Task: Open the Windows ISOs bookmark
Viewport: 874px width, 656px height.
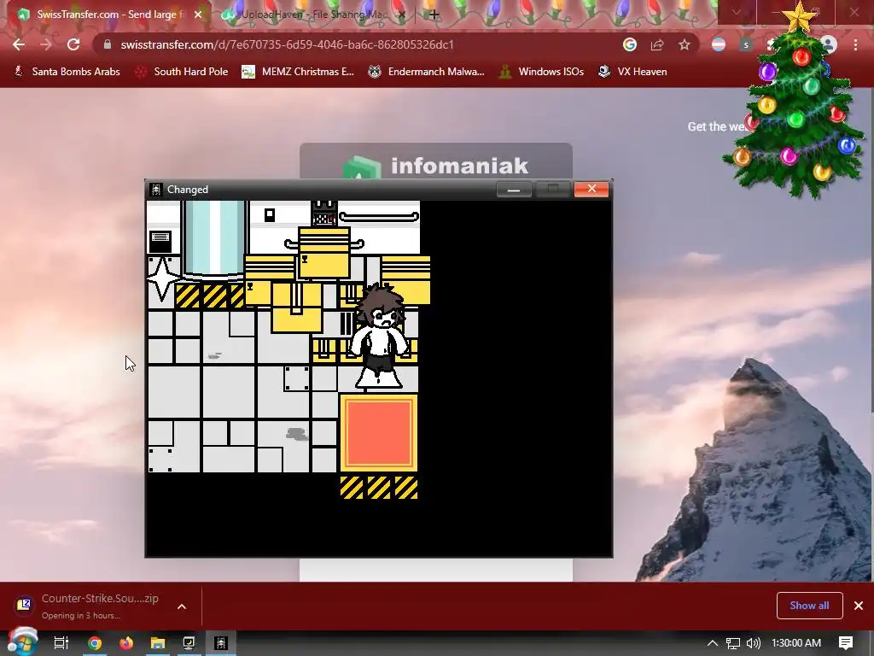Action: (x=541, y=72)
